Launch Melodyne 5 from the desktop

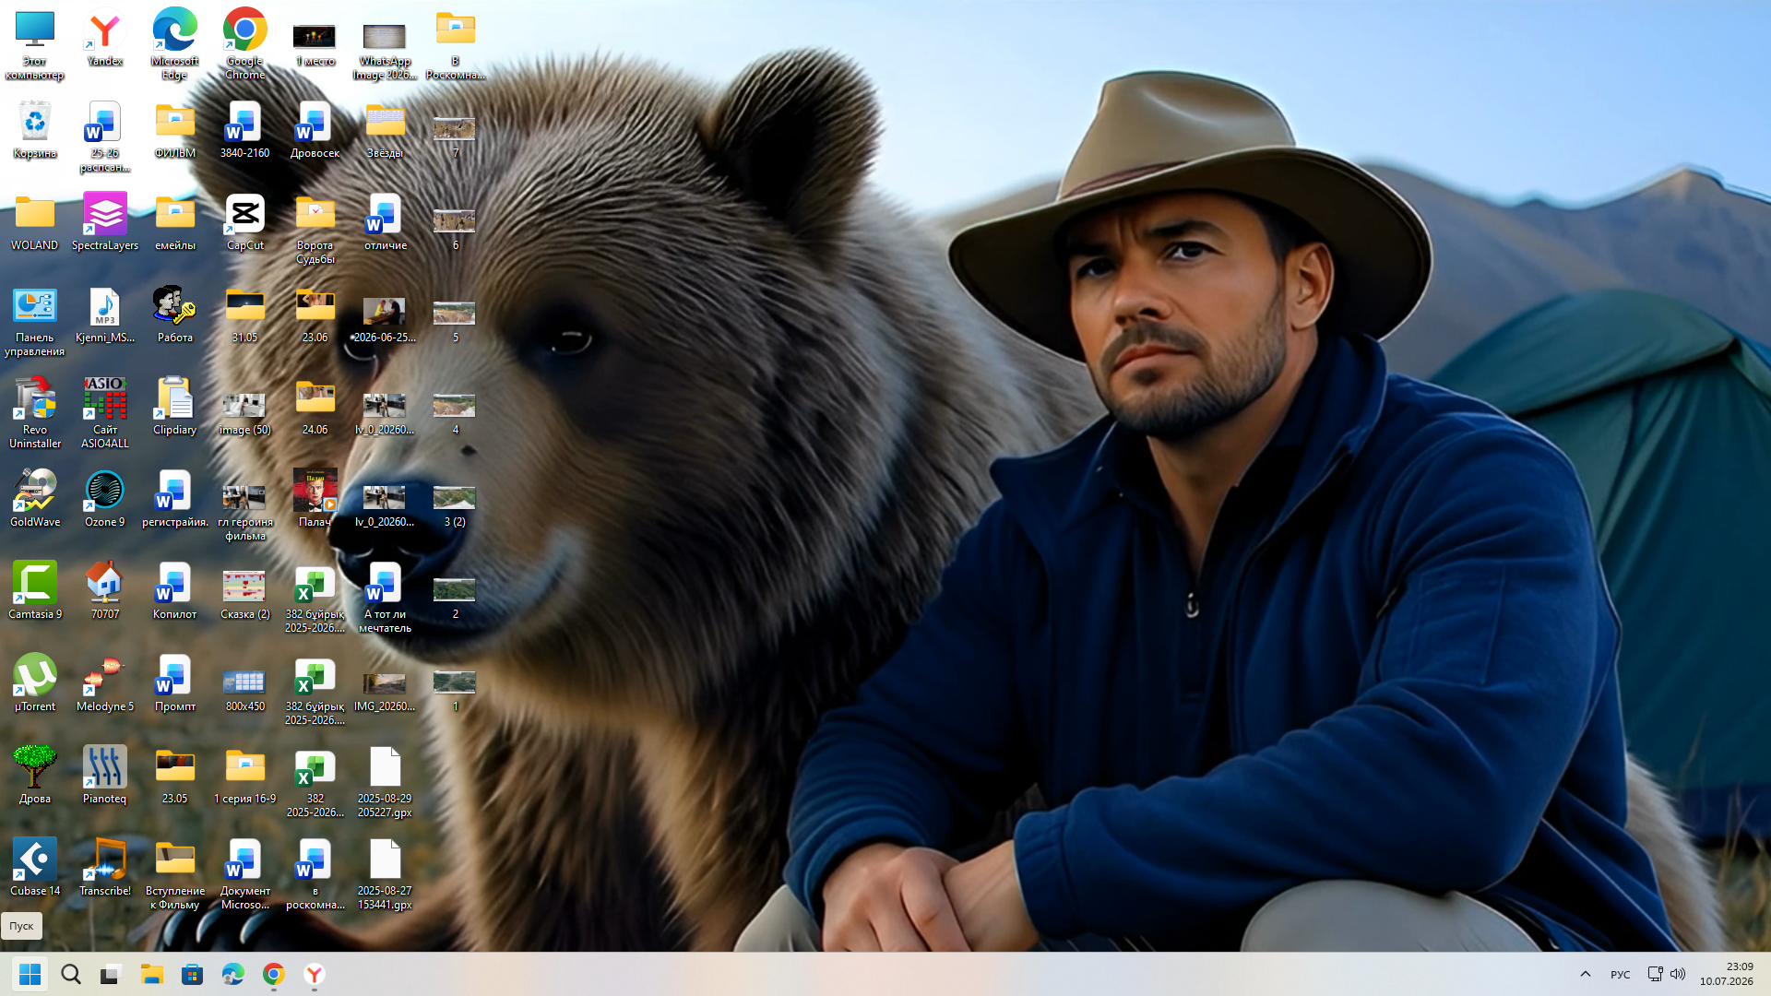pos(105,682)
